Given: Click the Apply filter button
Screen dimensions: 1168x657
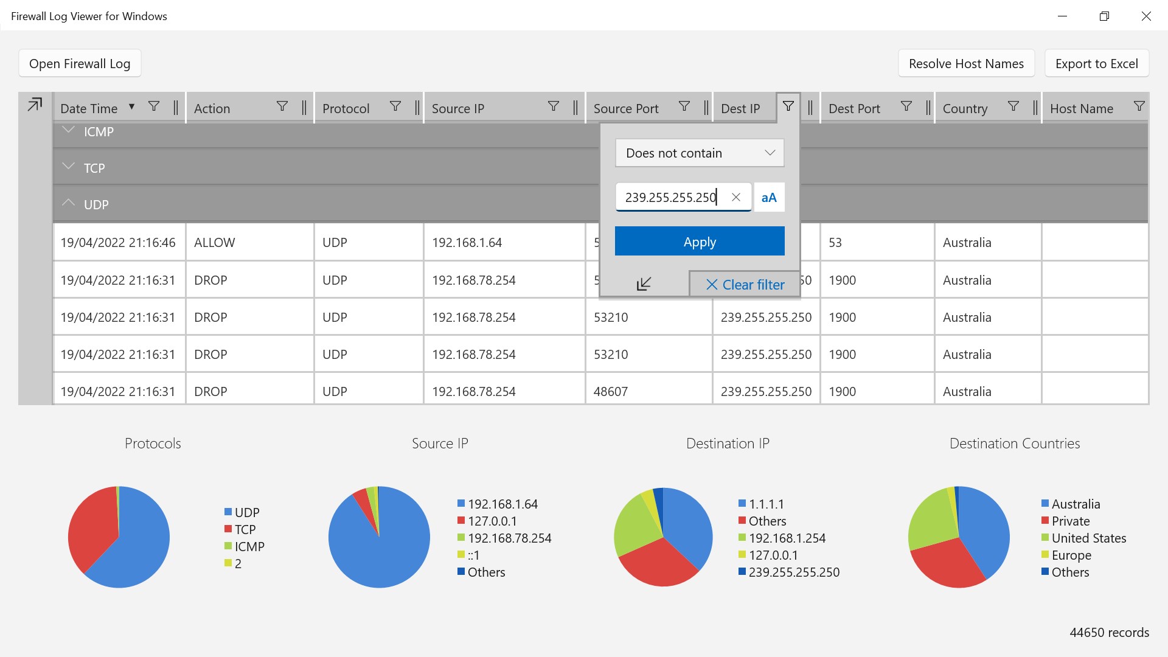Looking at the screenshot, I should click(699, 242).
